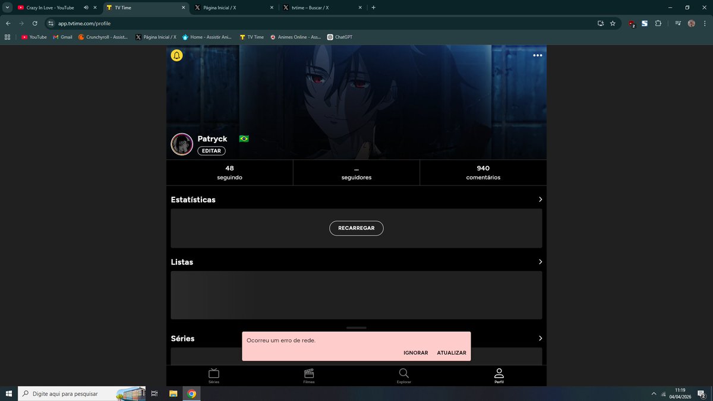Image resolution: width=713 pixels, height=401 pixels.
Task: Open the Windows Start menu
Action: tap(8, 393)
